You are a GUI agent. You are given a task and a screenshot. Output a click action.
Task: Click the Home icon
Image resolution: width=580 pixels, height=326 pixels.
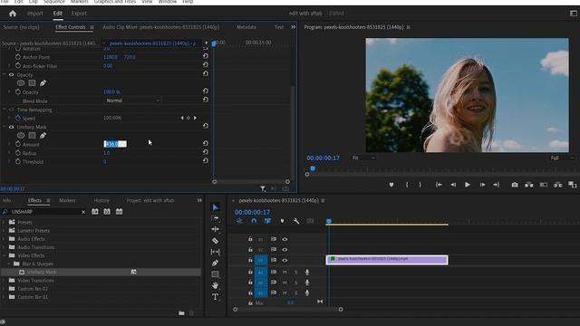[x=13, y=14]
